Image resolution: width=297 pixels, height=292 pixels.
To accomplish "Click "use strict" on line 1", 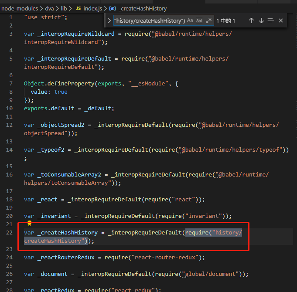I will [x=44, y=17].
